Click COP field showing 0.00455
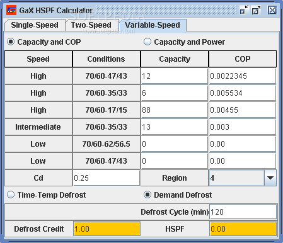 242,110
